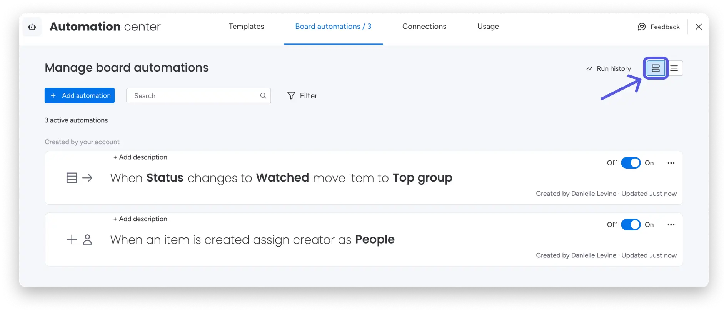Screen dimensions: 724x312
Task: Close the Automation center with the X
Action: tap(699, 27)
